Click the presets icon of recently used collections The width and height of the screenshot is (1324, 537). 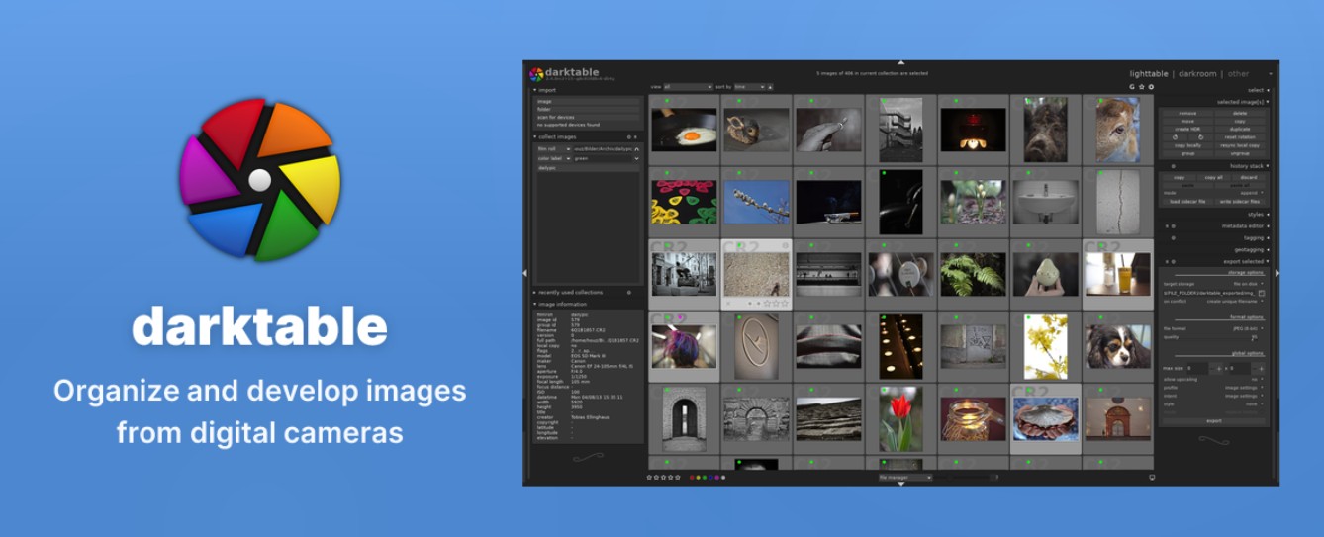628,293
